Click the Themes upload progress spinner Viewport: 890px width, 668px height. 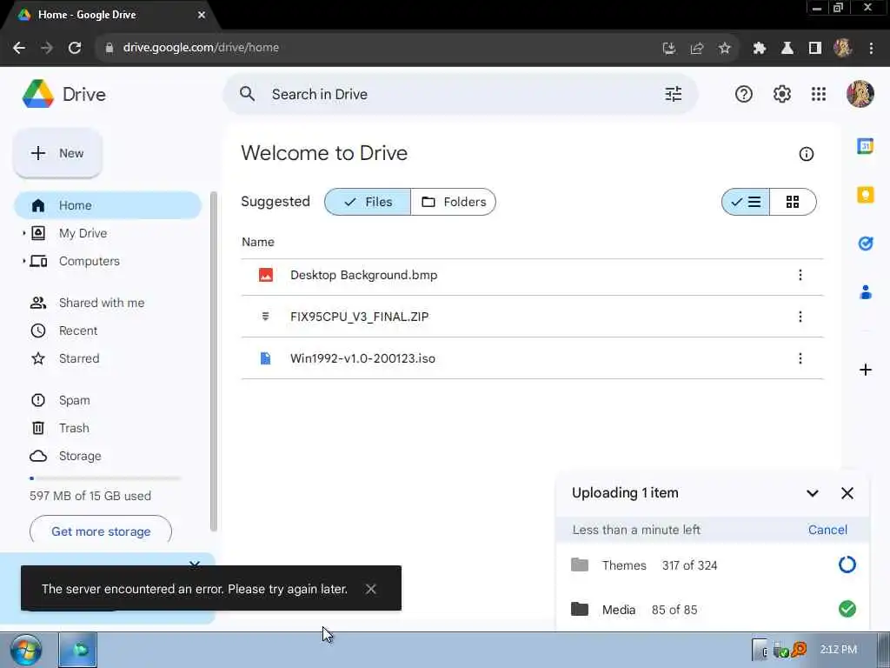click(x=847, y=564)
